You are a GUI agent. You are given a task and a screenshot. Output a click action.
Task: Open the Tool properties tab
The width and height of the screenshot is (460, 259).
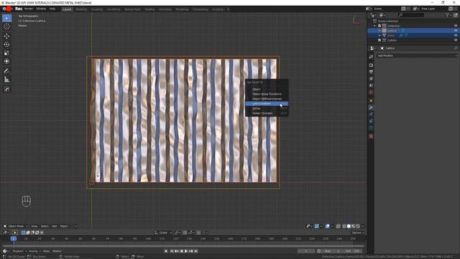point(371,57)
